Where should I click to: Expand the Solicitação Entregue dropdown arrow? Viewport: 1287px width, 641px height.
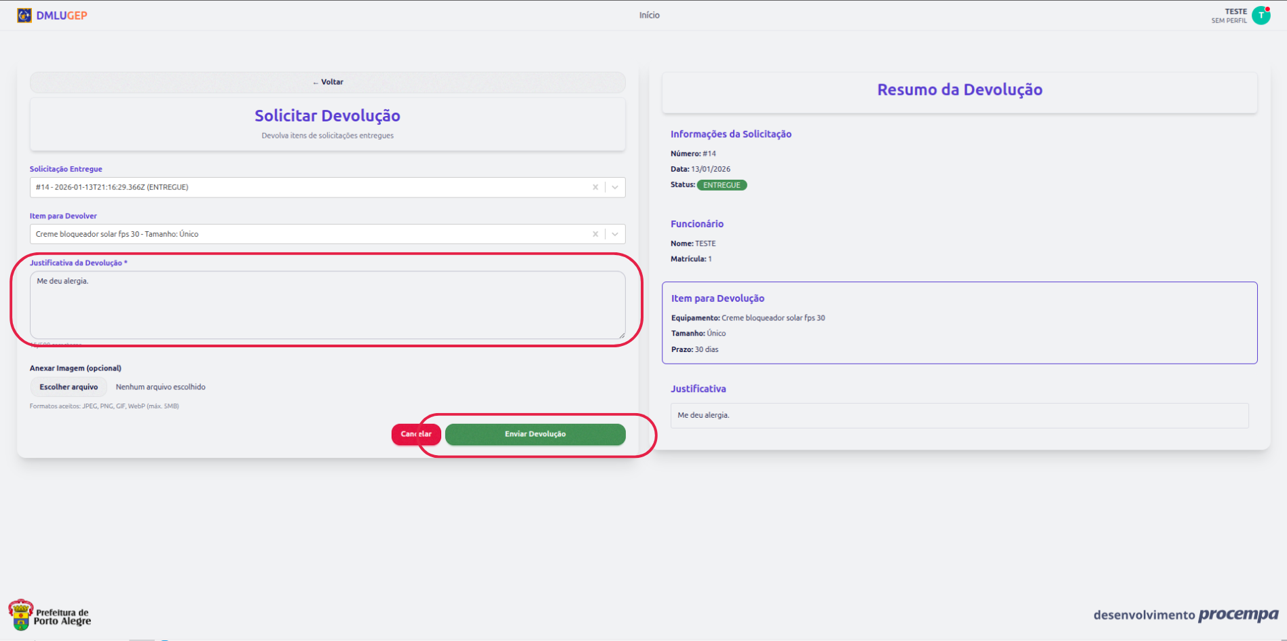click(x=615, y=187)
